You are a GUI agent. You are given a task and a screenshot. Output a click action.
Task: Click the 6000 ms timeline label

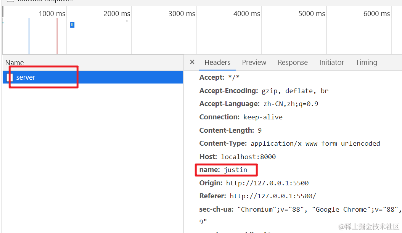pos(376,14)
